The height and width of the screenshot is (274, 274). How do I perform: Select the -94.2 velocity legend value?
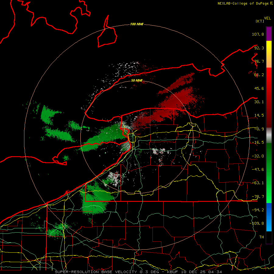pos(258,210)
